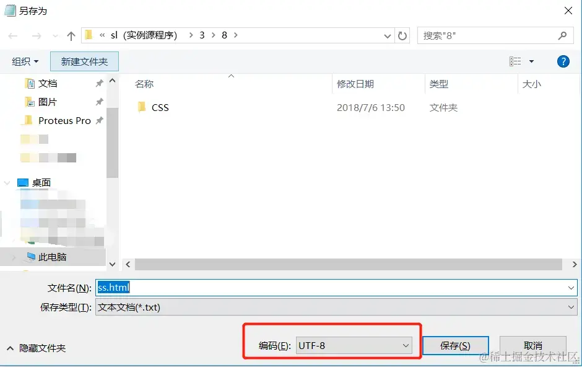Screen dimensions: 582x367
Task: Refresh the current folder view
Action: [x=402, y=36]
